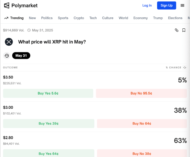This screenshot has height=157, width=190.
Task: Click the refresh icon beside % Chance
Action: pos(185,67)
